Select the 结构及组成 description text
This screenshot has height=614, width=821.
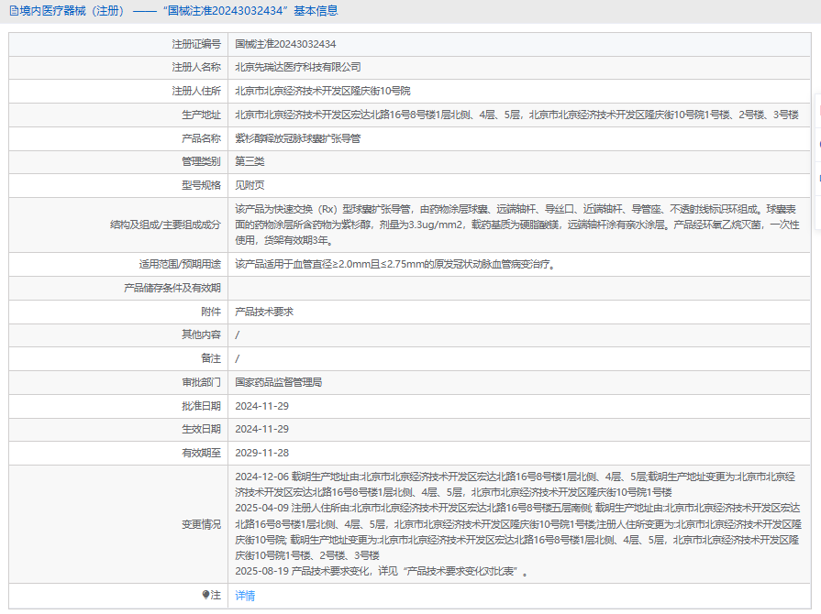pyautogui.click(x=517, y=225)
